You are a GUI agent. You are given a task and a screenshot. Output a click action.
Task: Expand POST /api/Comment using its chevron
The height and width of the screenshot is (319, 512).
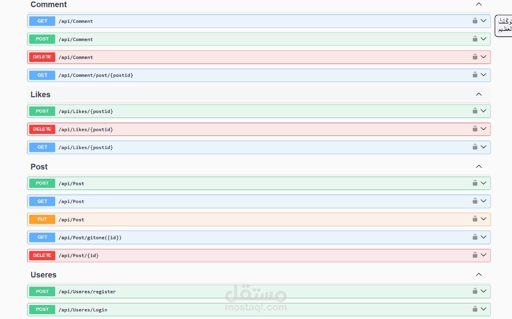pos(484,39)
